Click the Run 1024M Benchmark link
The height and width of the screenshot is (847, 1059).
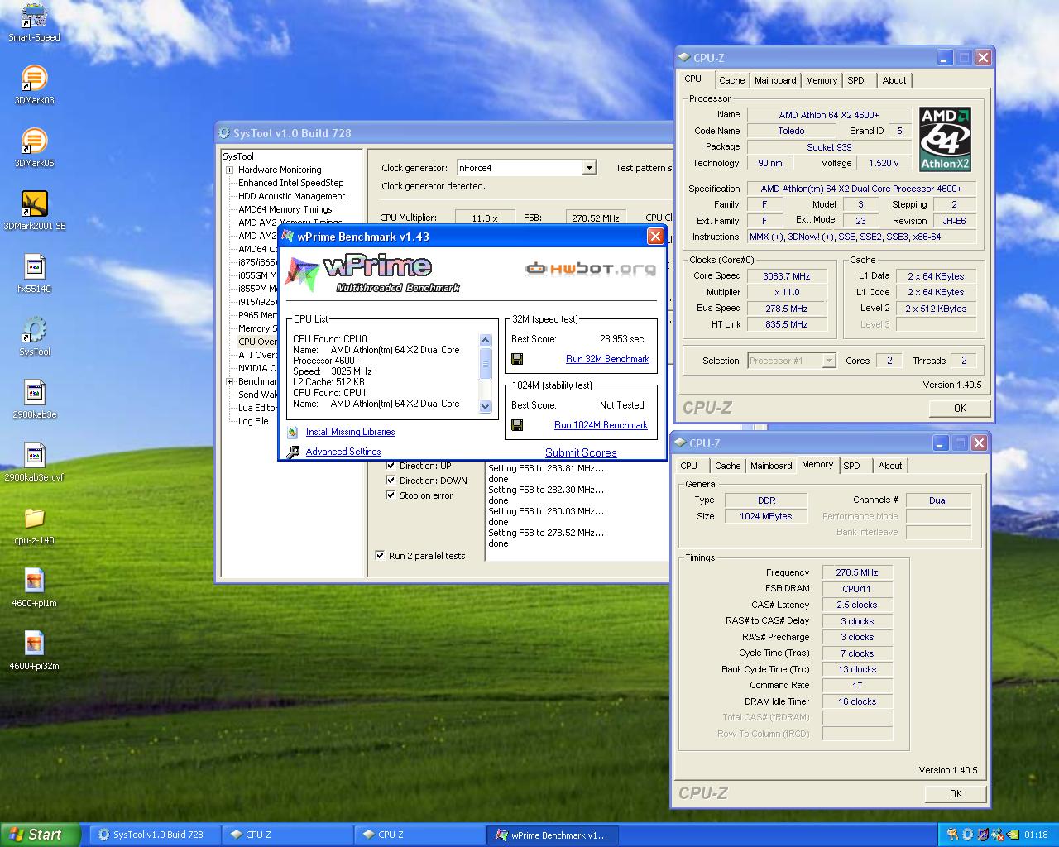click(601, 425)
